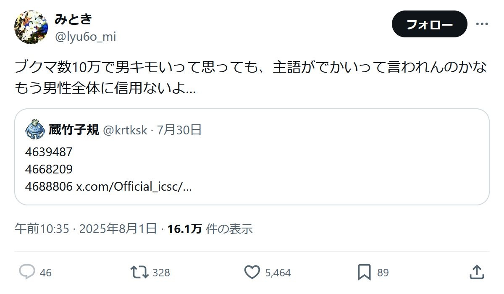Click the 5,464 likes count
Viewport: 504px width, 294px height.
(278, 273)
